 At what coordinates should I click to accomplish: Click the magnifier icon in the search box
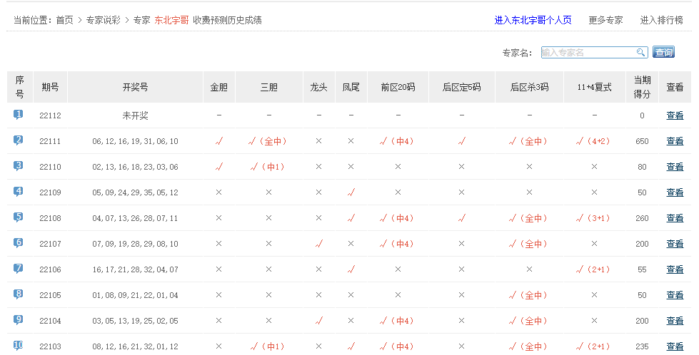pyautogui.click(x=640, y=53)
